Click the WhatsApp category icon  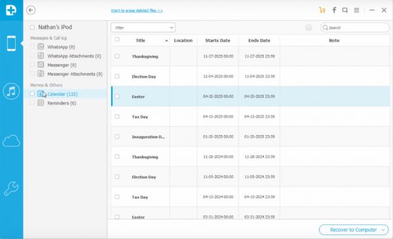click(x=41, y=46)
